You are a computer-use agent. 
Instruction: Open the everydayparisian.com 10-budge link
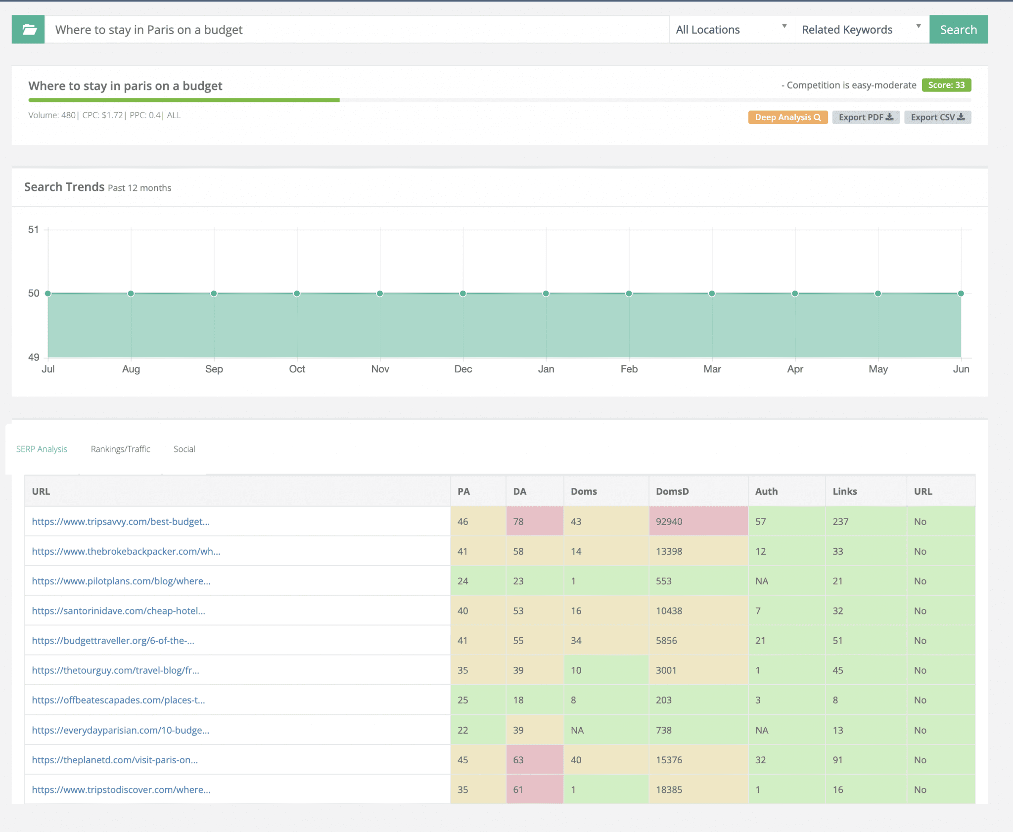pos(120,730)
